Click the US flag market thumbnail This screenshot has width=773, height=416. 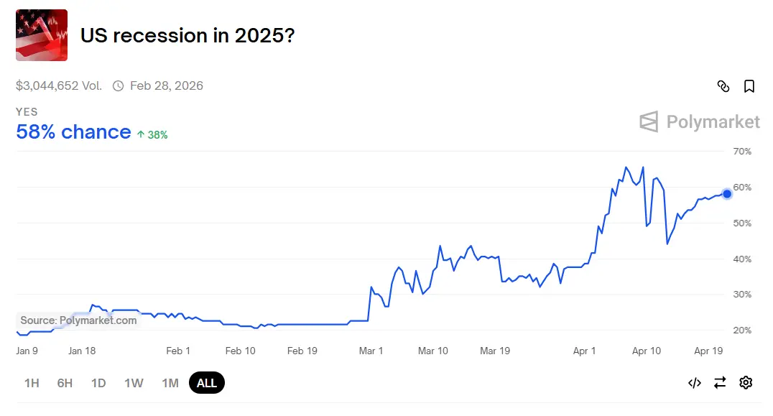(x=42, y=35)
